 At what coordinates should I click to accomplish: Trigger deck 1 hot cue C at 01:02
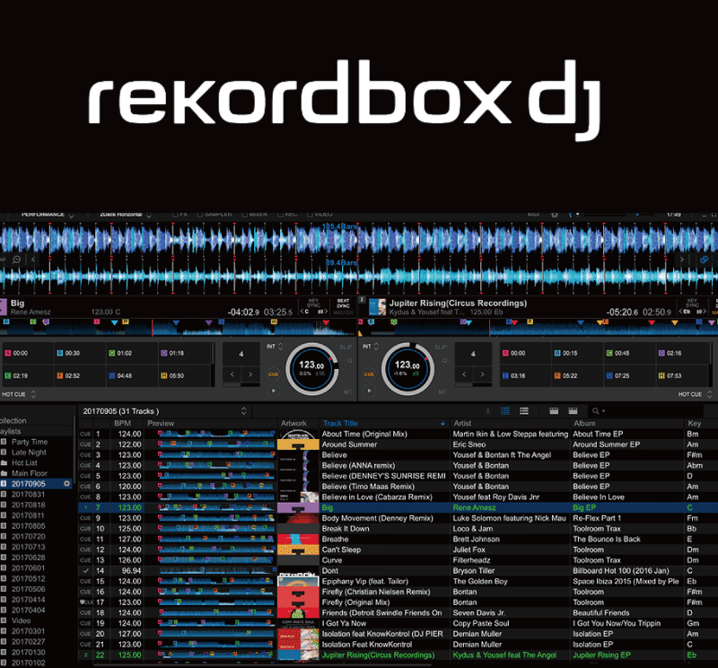tap(132, 353)
